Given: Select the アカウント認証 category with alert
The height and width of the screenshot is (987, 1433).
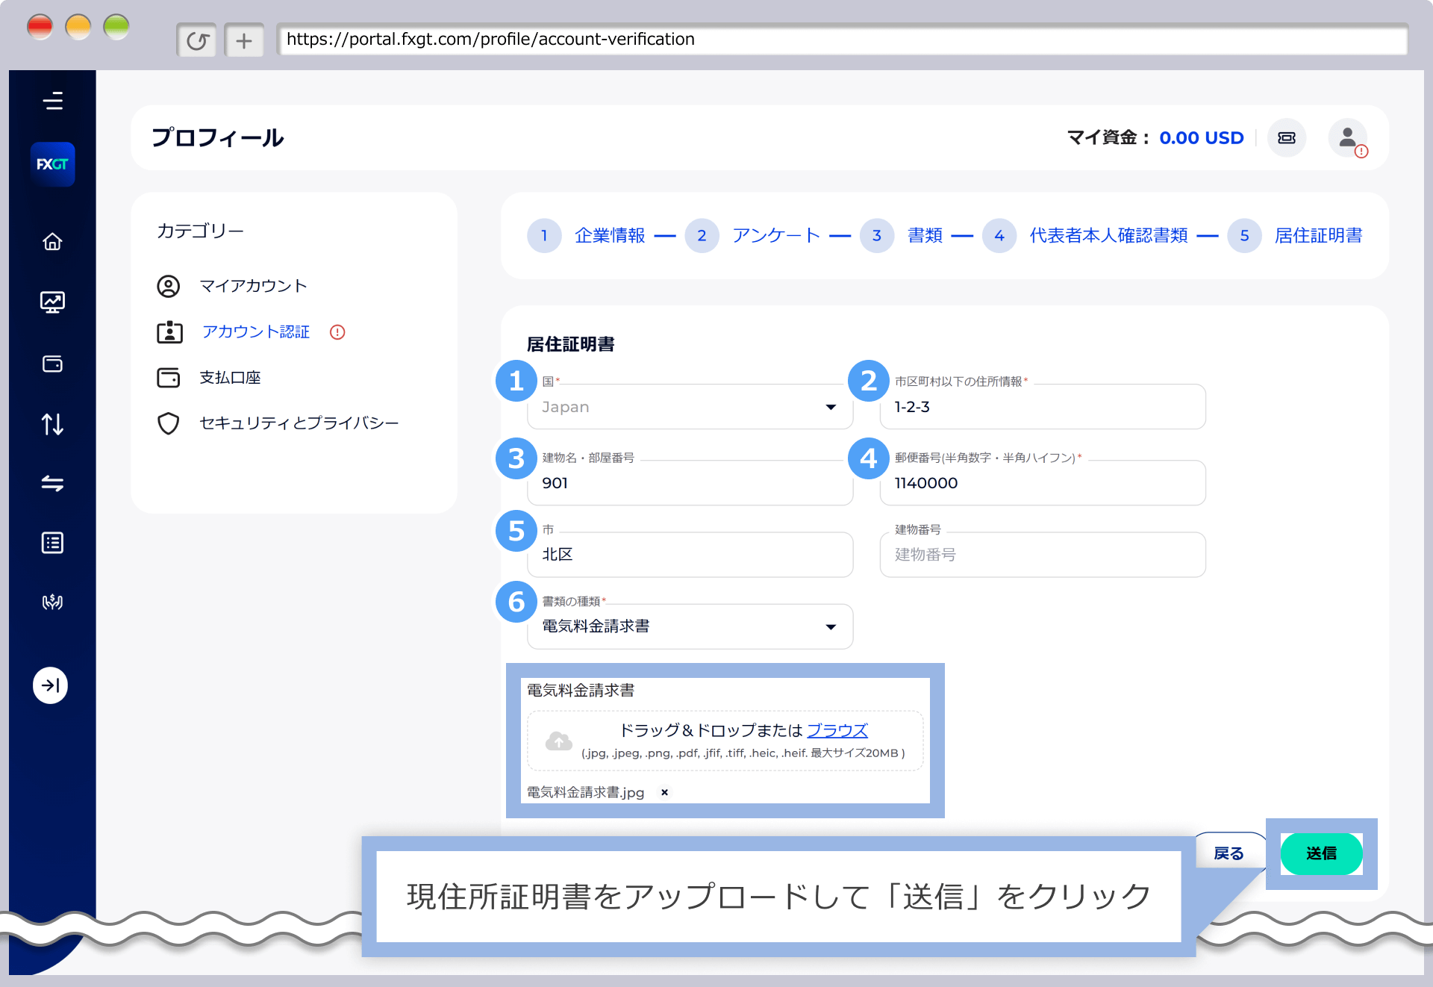Looking at the screenshot, I should [255, 332].
